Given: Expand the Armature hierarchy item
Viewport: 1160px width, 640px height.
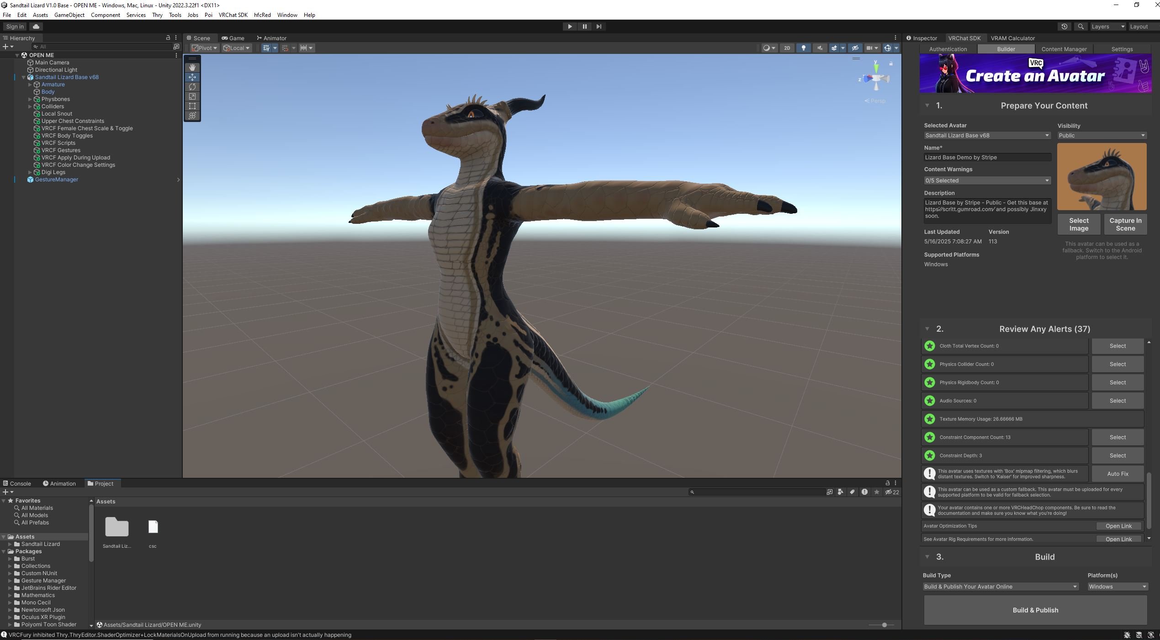Looking at the screenshot, I should click(30, 85).
